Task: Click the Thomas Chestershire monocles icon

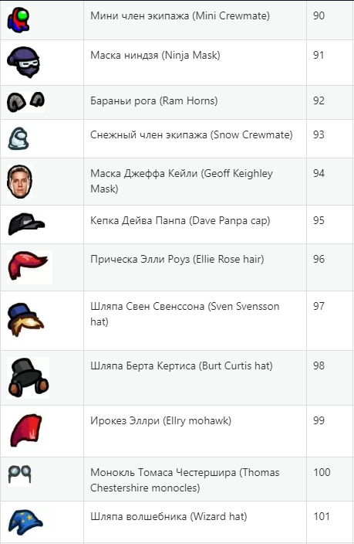Action: point(19,474)
